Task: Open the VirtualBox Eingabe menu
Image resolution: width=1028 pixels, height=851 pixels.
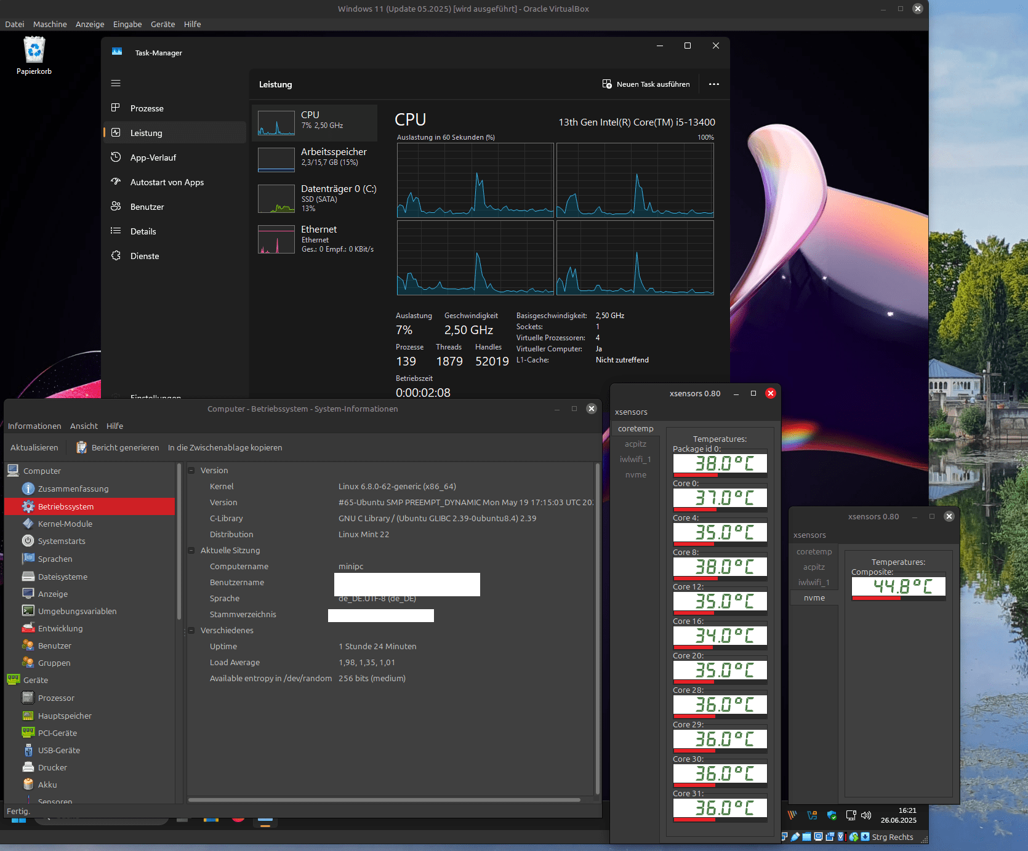Action: click(x=127, y=25)
